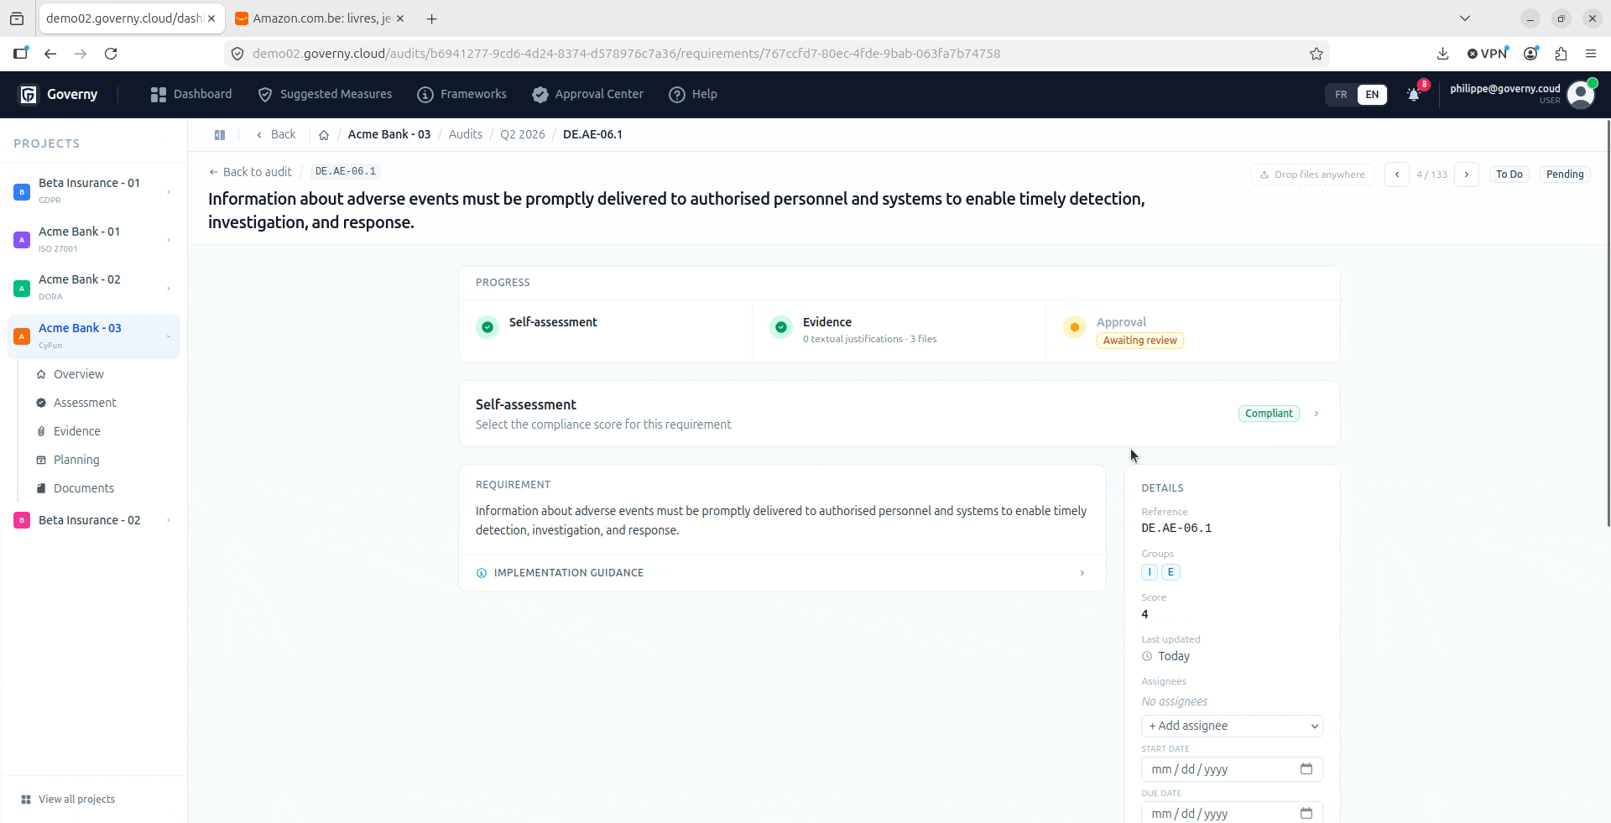Click the To Do status badge
Viewport: 1611px width, 823px height.
pyautogui.click(x=1509, y=174)
